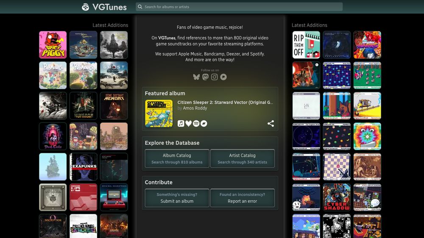Open the Bluesky butterfly profile icon

[x=196, y=77]
